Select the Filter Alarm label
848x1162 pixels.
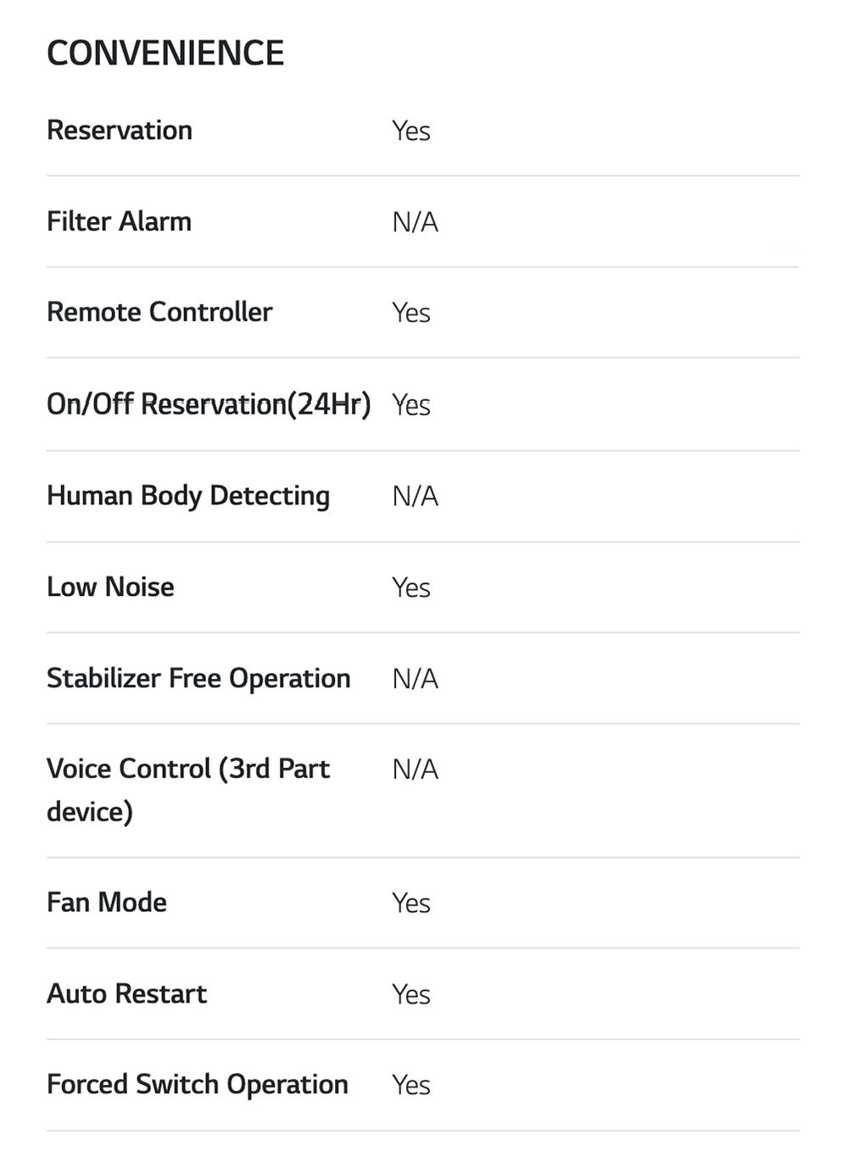[x=119, y=222]
